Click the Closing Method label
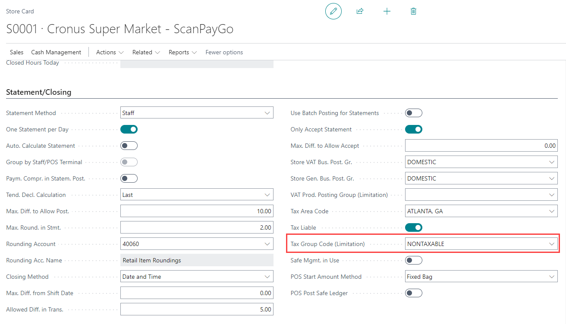Image resolution: width=566 pixels, height=324 pixels. (x=27, y=277)
